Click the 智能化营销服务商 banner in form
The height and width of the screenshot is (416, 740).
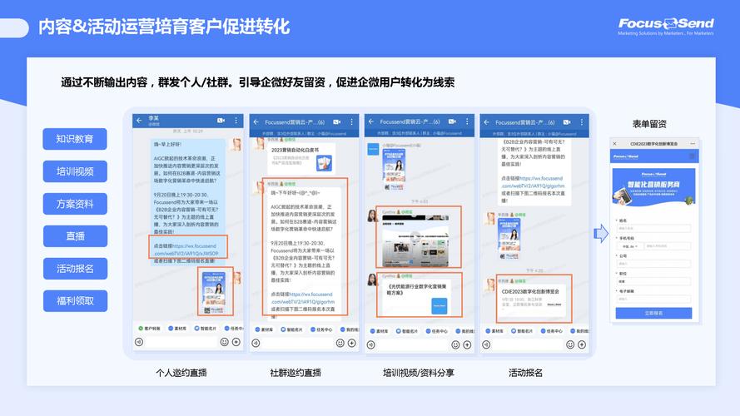pyautogui.click(x=653, y=187)
